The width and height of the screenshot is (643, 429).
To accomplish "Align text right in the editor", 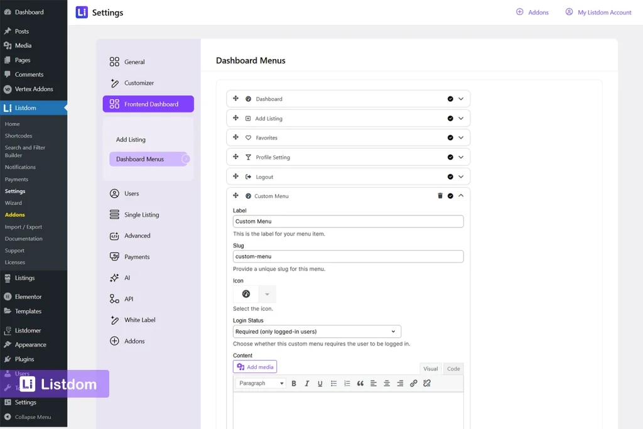I will point(400,383).
